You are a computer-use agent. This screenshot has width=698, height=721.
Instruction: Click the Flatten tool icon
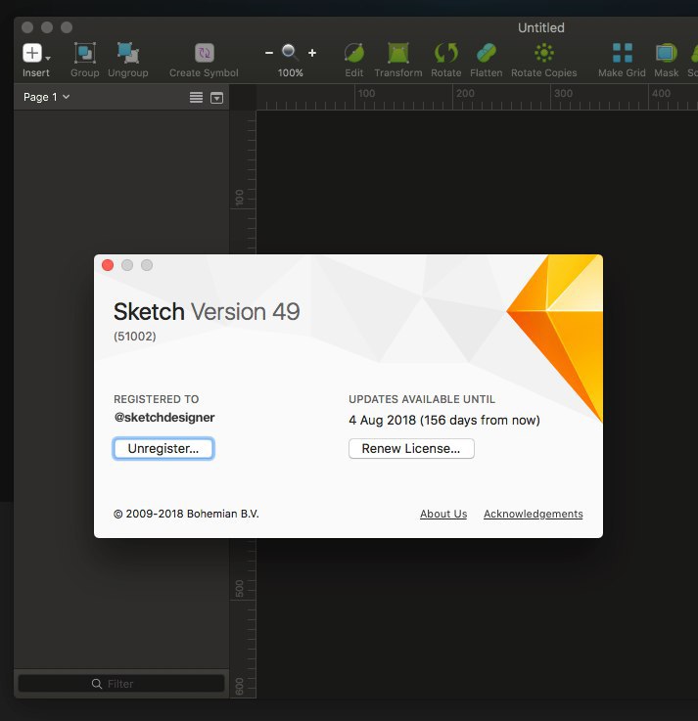[487, 53]
